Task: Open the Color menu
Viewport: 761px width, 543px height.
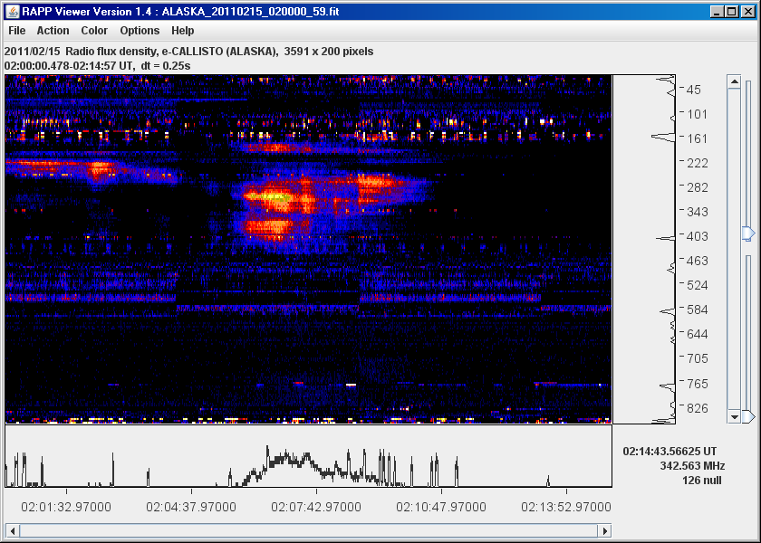Action: [94, 31]
